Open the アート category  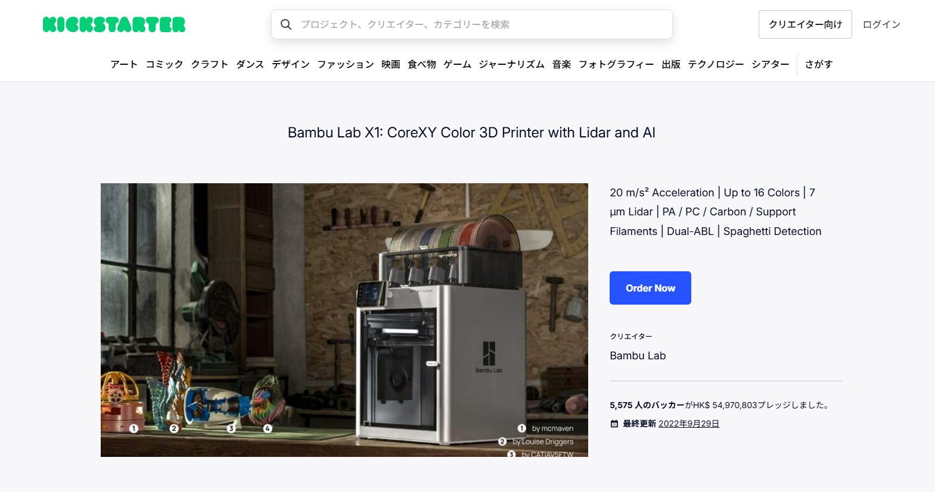point(124,64)
